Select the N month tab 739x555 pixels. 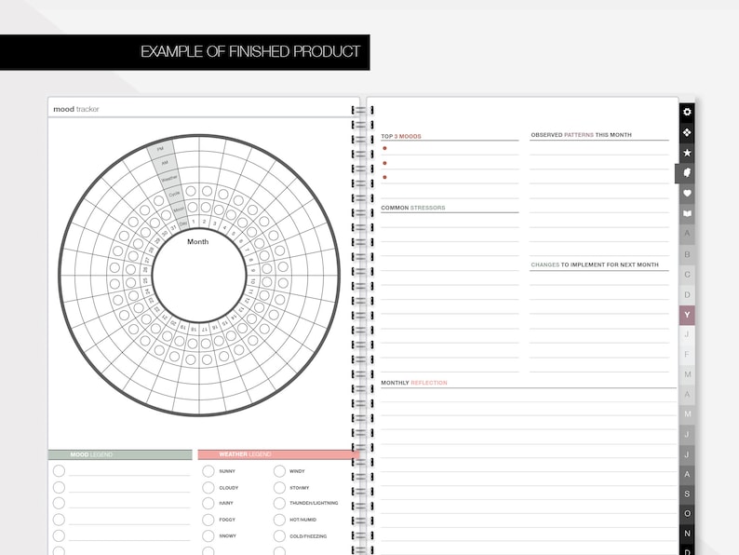point(687,534)
